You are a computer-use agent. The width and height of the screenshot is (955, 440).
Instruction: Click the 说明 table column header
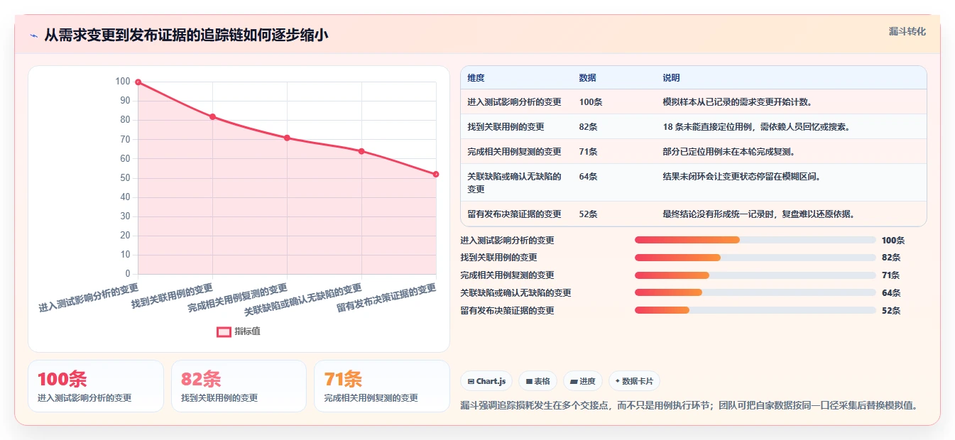(x=671, y=78)
